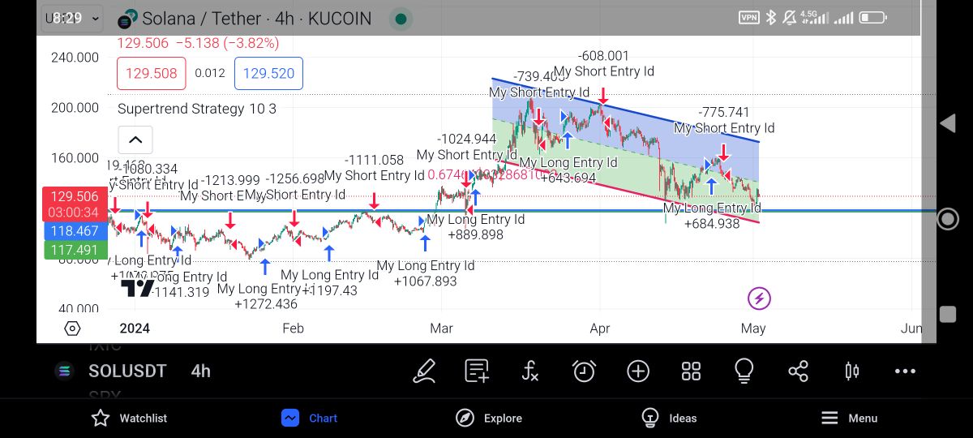Open the three-dots more options menu
The height and width of the screenshot is (438, 973).
pos(905,371)
